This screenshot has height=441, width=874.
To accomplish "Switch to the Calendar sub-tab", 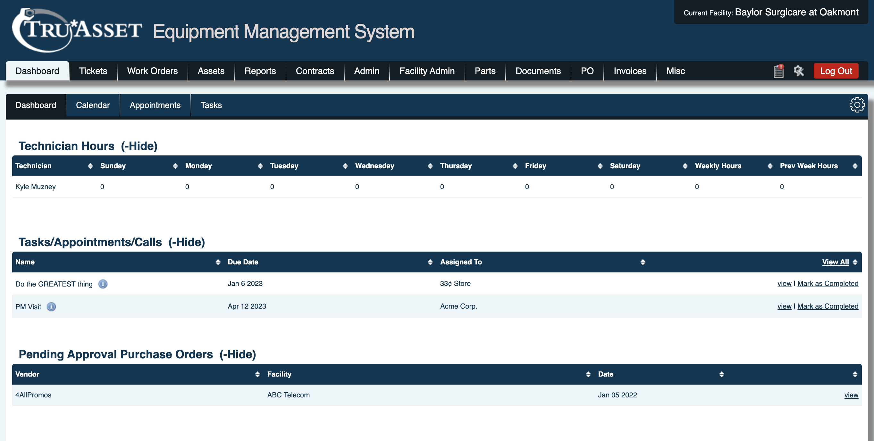I will coord(93,105).
